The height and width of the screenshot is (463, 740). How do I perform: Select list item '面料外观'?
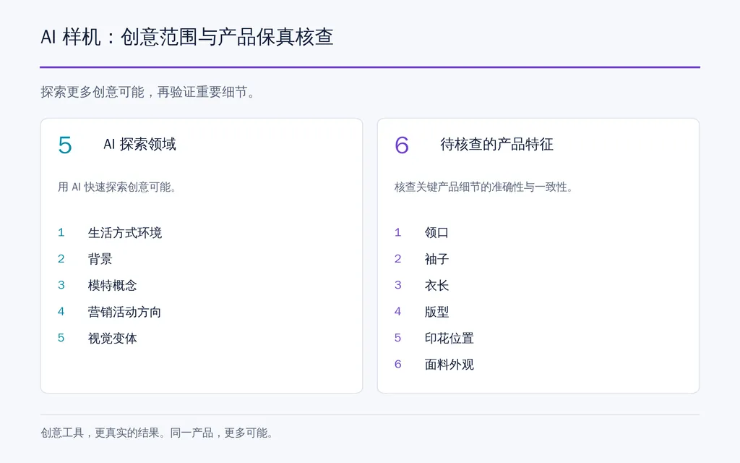point(449,365)
